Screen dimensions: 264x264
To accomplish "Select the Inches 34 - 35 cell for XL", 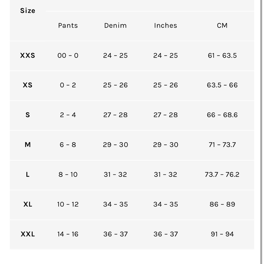I will (x=166, y=204).
